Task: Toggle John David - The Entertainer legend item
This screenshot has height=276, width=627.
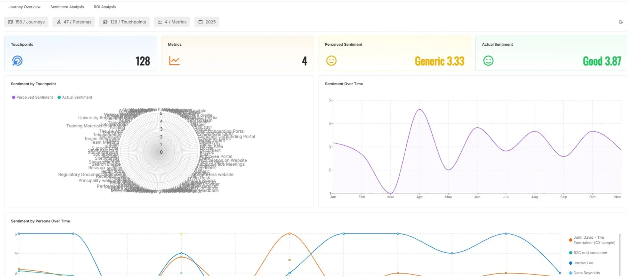Action: pyautogui.click(x=592, y=240)
